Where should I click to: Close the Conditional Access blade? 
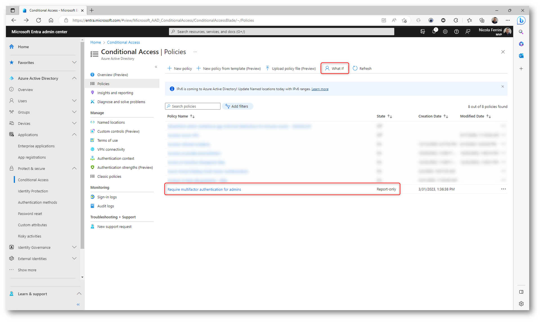point(503,52)
